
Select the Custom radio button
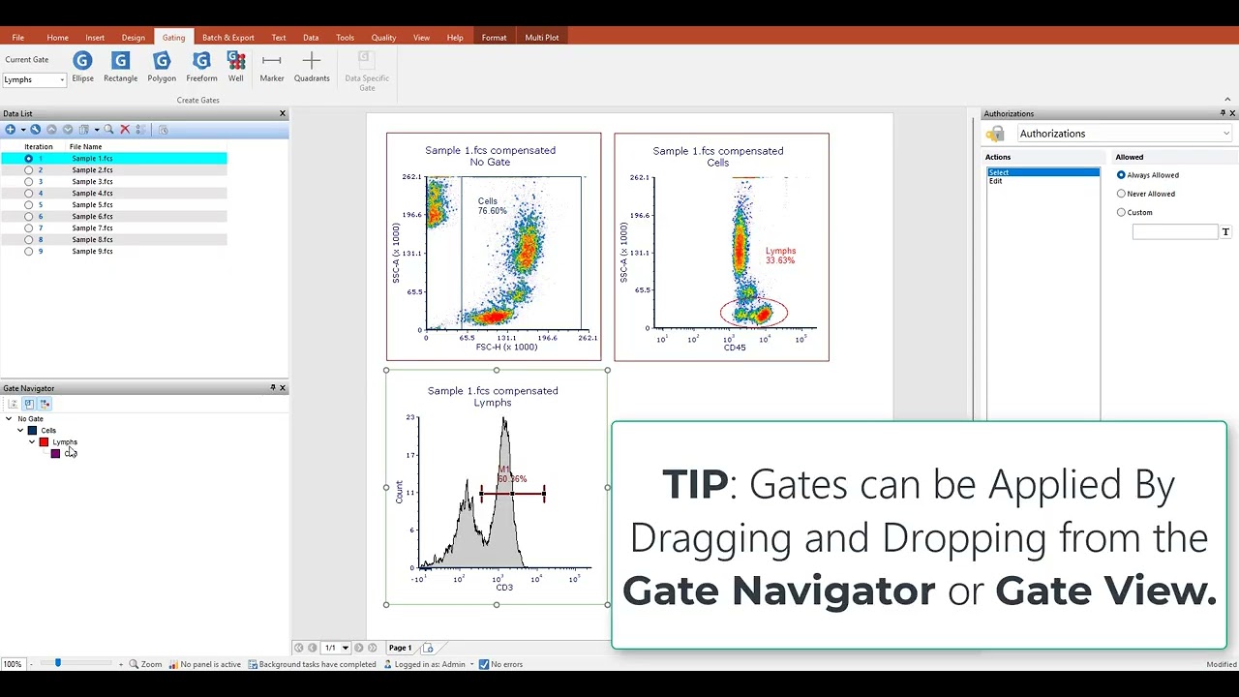1121,212
